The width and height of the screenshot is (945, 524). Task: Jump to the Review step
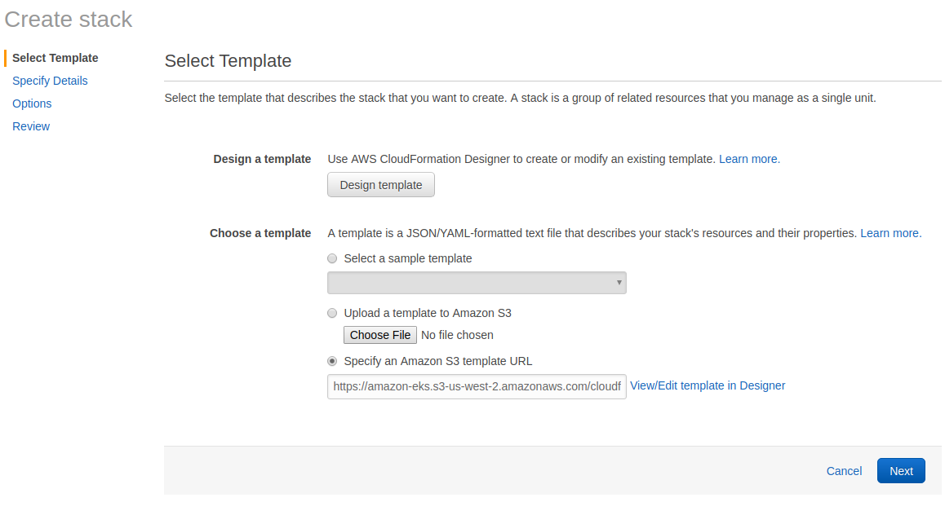coord(31,126)
